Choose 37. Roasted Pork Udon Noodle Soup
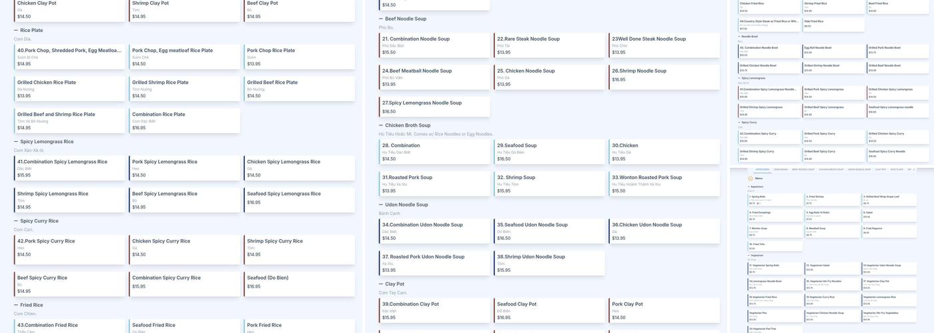934x333 pixels. [435, 263]
